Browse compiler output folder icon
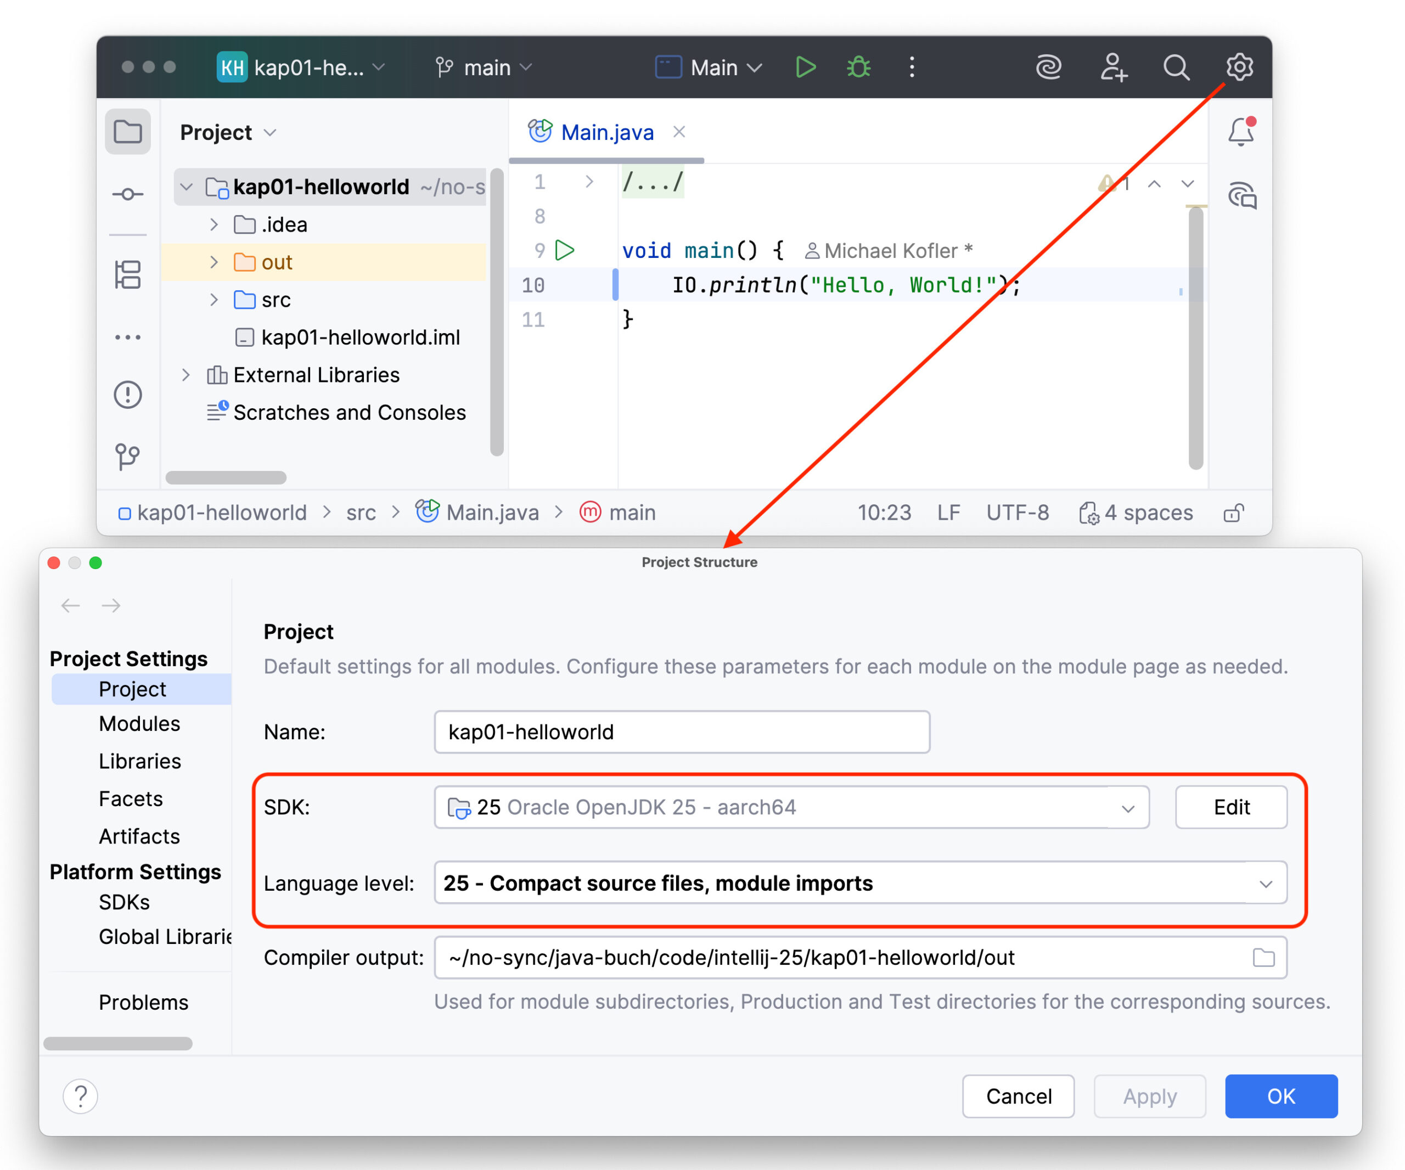This screenshot has width=1405, height=1170. [x=1263, y=957]
